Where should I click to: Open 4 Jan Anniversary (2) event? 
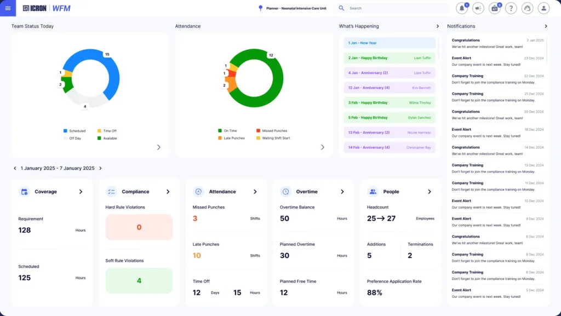tap(390, 73)
